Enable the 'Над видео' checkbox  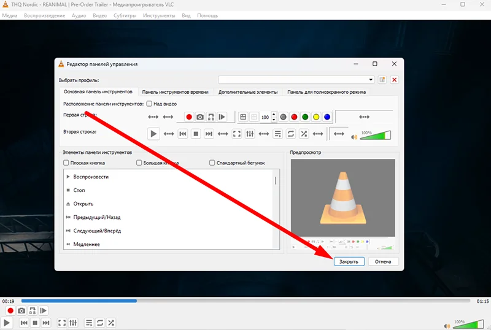click(x=150, y=104)
